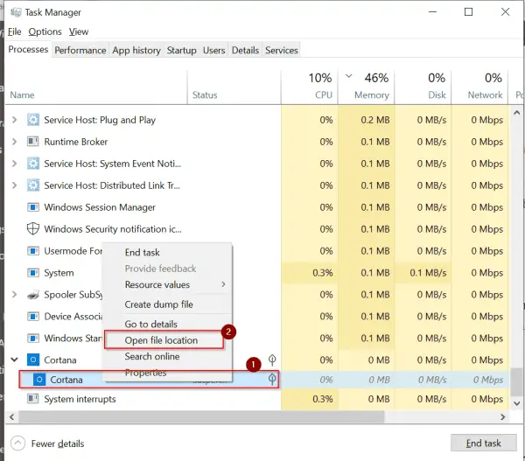
Task: Switch to the Services tab
Action: (x=282, y=50)
